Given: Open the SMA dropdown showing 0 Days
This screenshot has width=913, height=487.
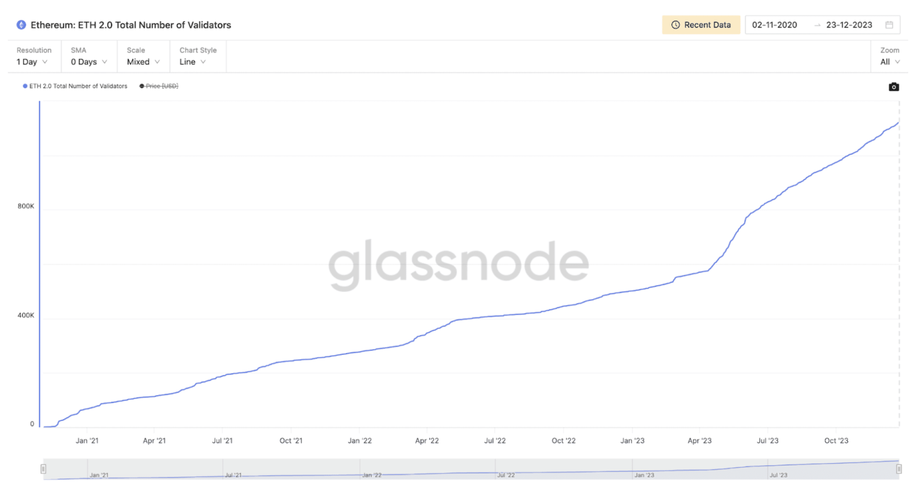Looking at the screenshot, I should coord(88,62).
